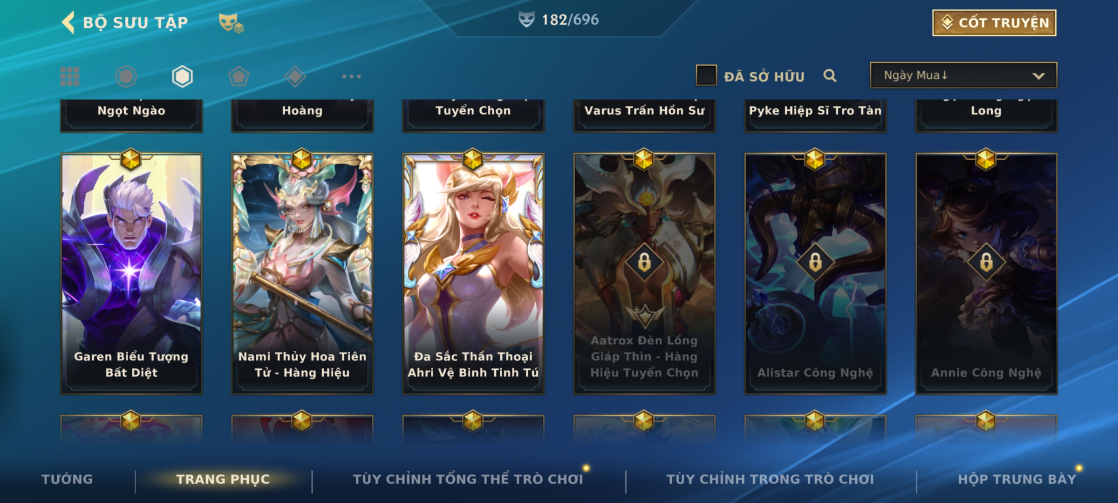
Task: Open the three dots more filters
Action: tap(351, 76)
